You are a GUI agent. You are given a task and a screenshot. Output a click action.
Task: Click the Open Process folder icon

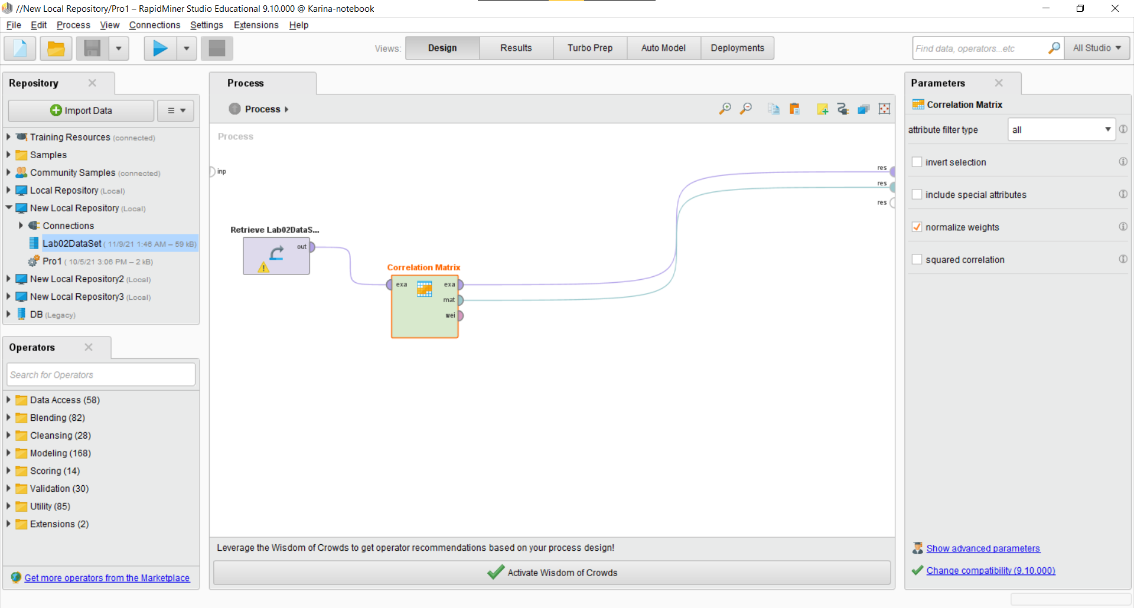(56, 48)
